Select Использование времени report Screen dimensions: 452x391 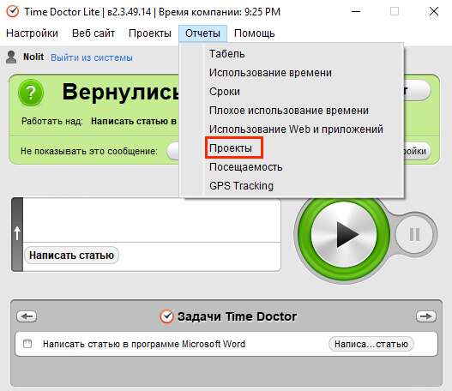tap(270, 73)
